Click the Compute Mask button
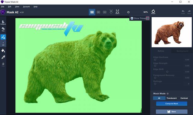This screenshot has width=193, height=115. tap(172, 104)
